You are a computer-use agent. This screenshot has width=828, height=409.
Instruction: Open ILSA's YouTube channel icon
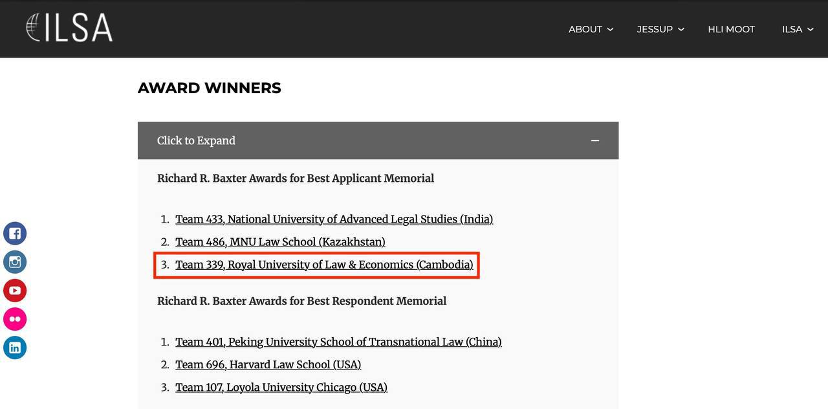pyautogui.click(x=15, y=291)
